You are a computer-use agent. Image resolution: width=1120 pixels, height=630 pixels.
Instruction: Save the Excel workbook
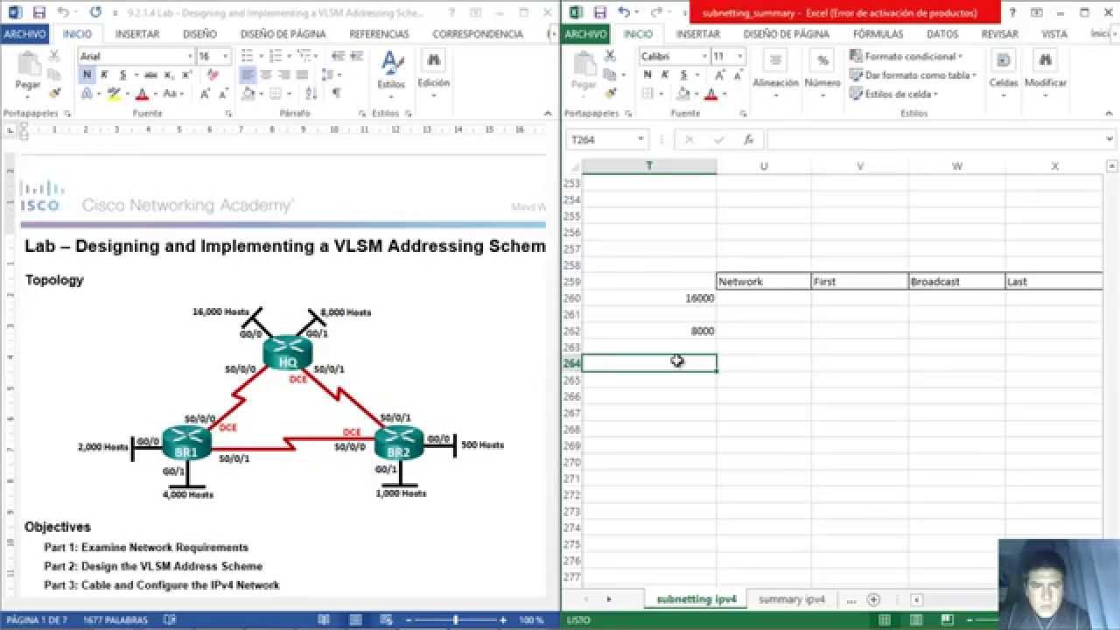pos(600,12)
